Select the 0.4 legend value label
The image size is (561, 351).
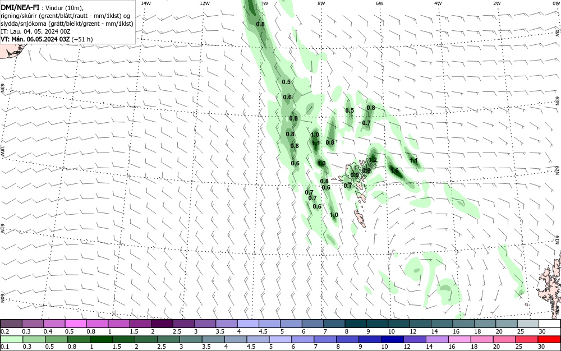pos(48,332)
